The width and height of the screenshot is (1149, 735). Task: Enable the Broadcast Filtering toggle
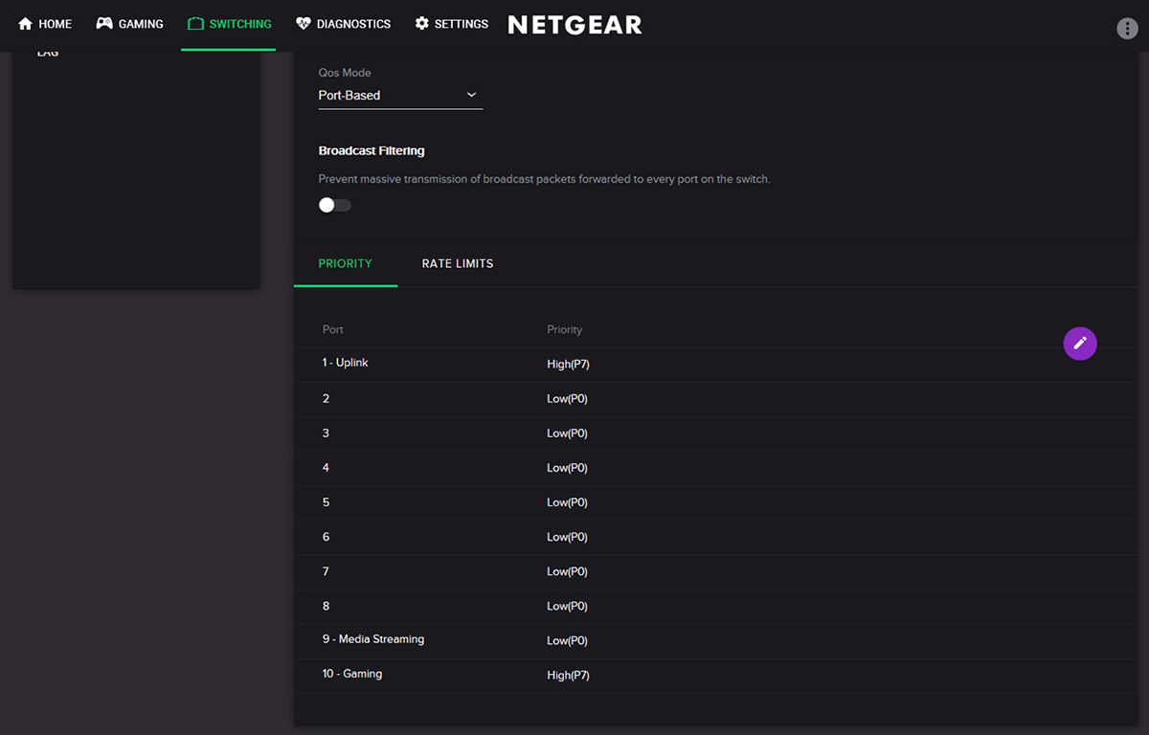tap(335, 205)
